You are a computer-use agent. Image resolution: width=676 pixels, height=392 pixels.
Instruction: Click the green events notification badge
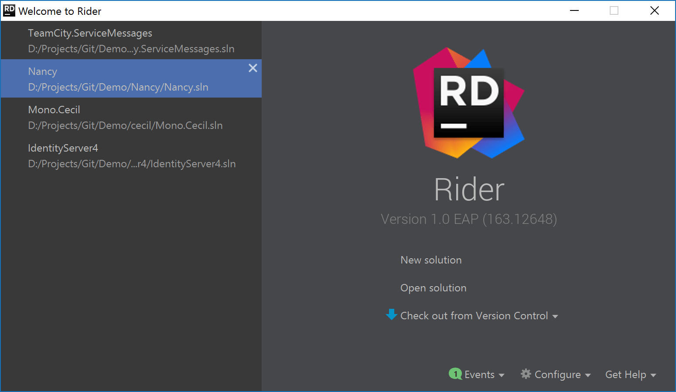455,374
